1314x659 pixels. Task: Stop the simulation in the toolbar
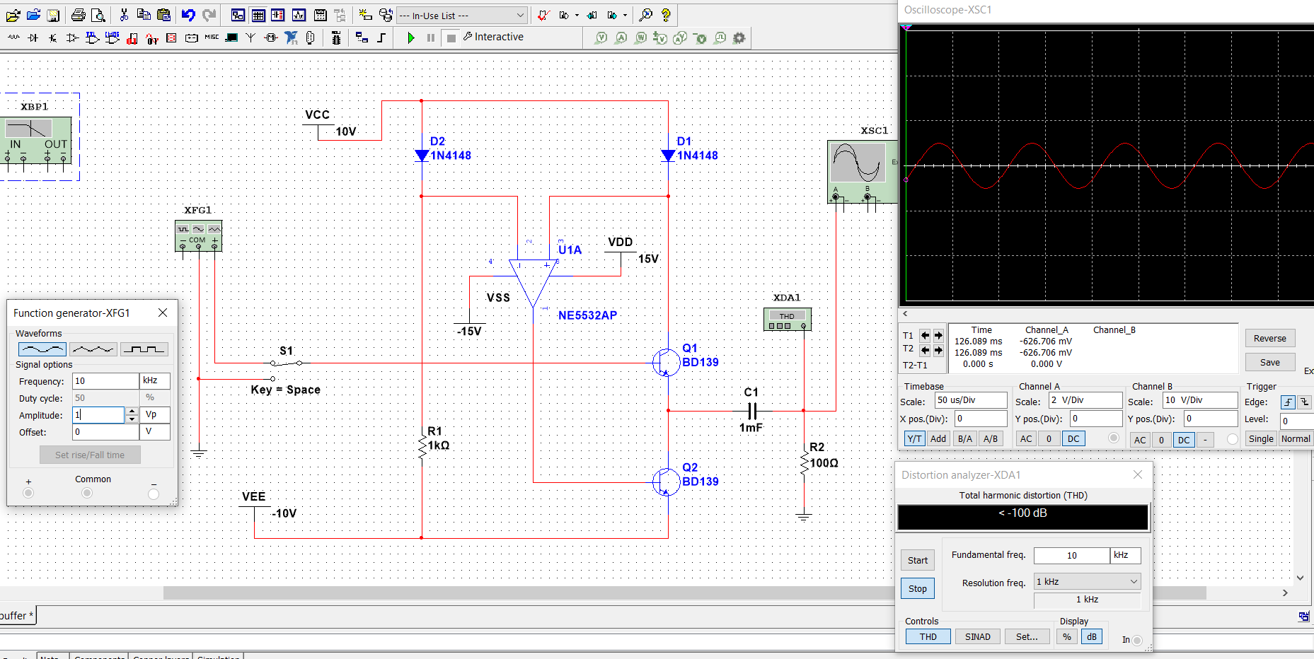tap(451, 37)
